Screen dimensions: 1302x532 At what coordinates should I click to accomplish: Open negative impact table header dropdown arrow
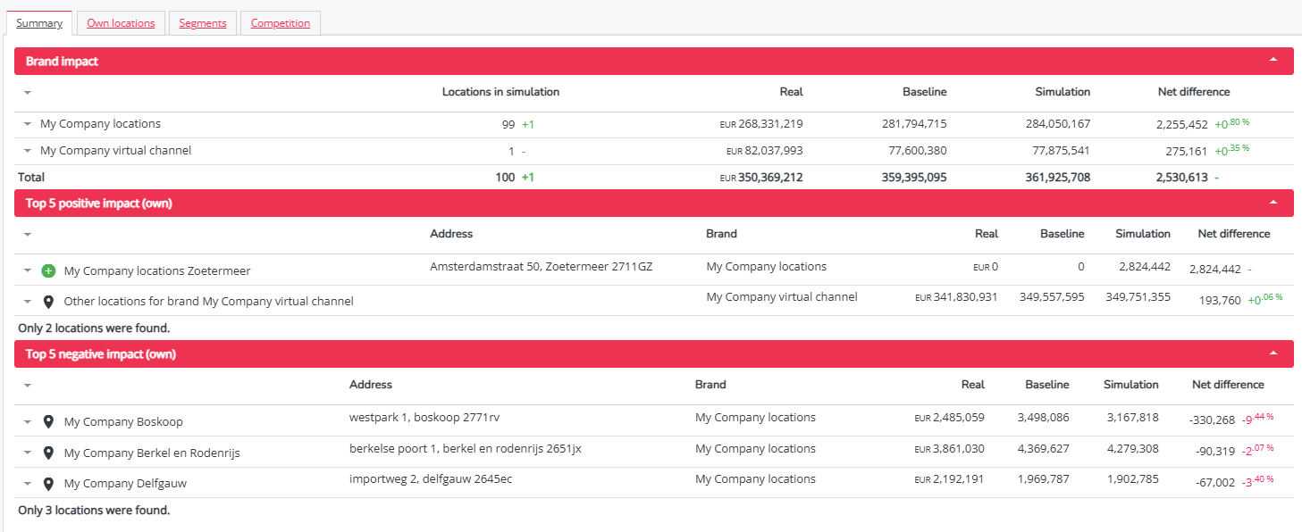point(28,386)
